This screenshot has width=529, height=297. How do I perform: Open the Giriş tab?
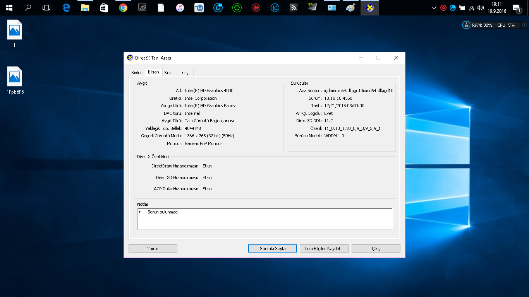pos(184,73)
